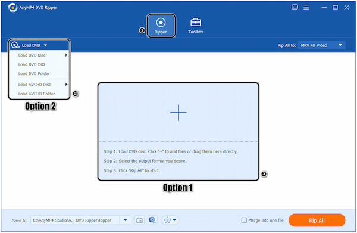Click the AnyMP4 DVD Ripper logo
The height and width of the screenshot is (233, 357).
pyautogui.click(x=12, y=8)
